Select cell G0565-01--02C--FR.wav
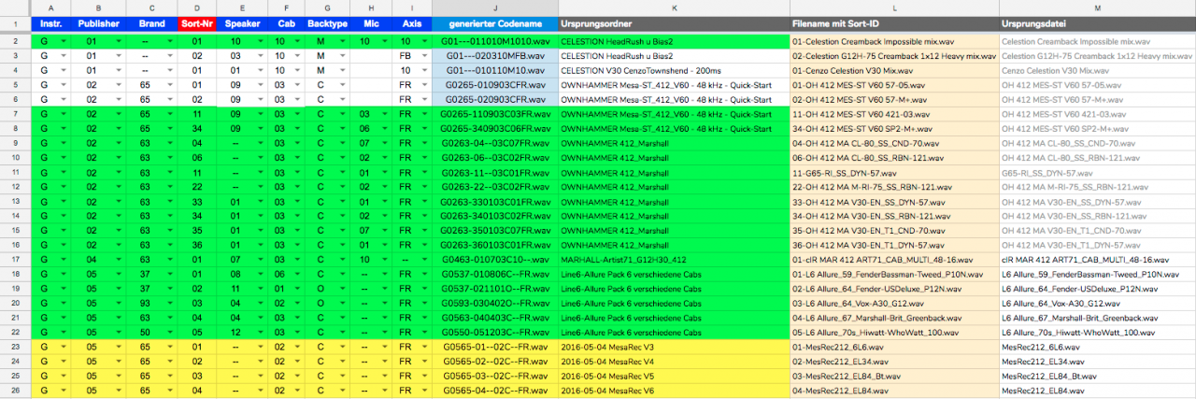The image size is (1196, 399). pos(495,347)
